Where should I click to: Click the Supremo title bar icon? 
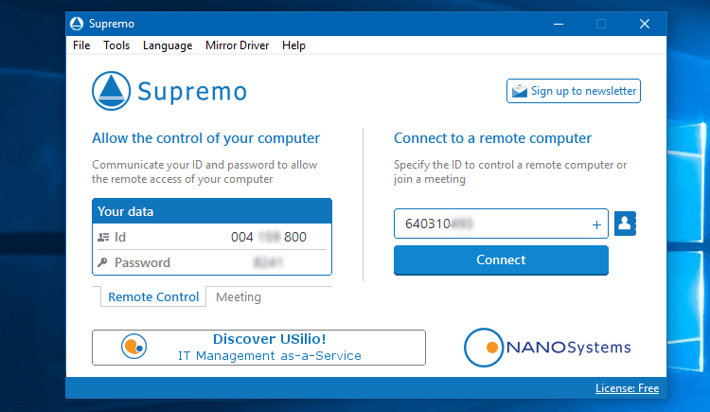point(77,24)
